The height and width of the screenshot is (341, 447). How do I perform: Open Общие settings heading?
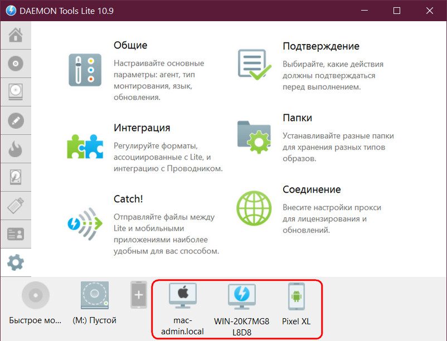point(130,45)
